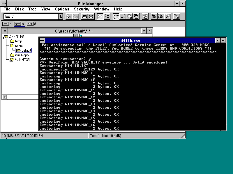Minimize the File Manager window

(177, 4)
